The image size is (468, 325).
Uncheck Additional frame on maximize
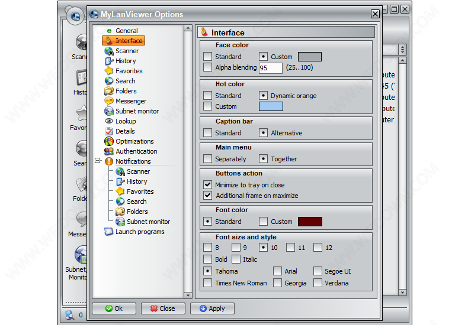(x=207, y=196)
